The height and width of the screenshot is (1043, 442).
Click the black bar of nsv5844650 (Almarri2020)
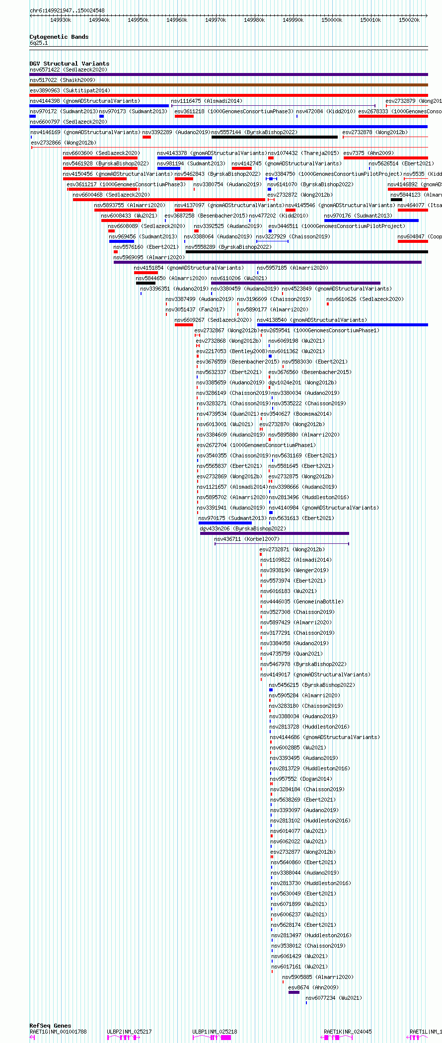[146, 283]
